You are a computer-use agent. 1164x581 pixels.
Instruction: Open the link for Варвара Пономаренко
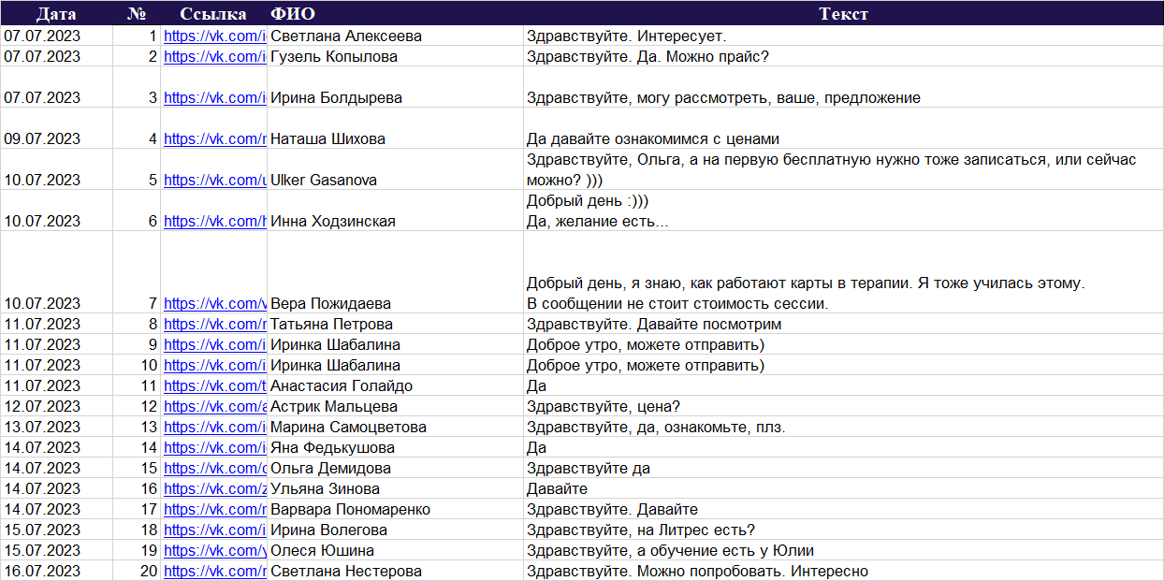[214, 509]
